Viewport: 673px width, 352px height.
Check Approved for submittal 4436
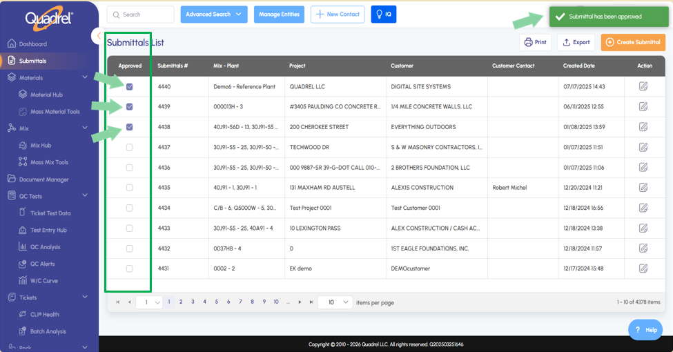(129, 168)
